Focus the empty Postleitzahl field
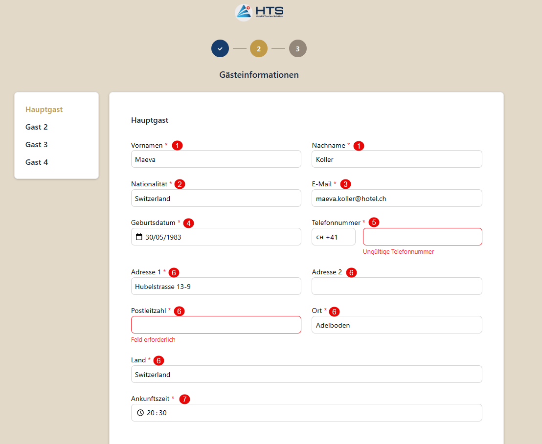This screenshot has width=542, height=444. click(216, 325)
